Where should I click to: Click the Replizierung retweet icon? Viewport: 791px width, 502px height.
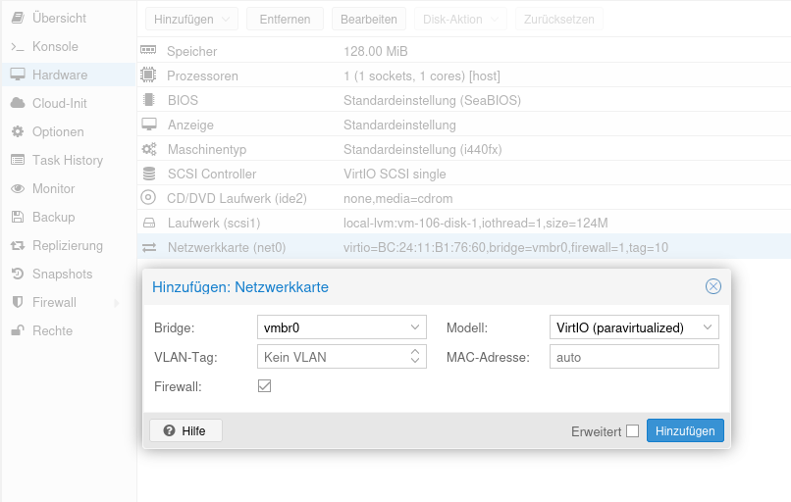pyautogui.click(x=17, y=245)
